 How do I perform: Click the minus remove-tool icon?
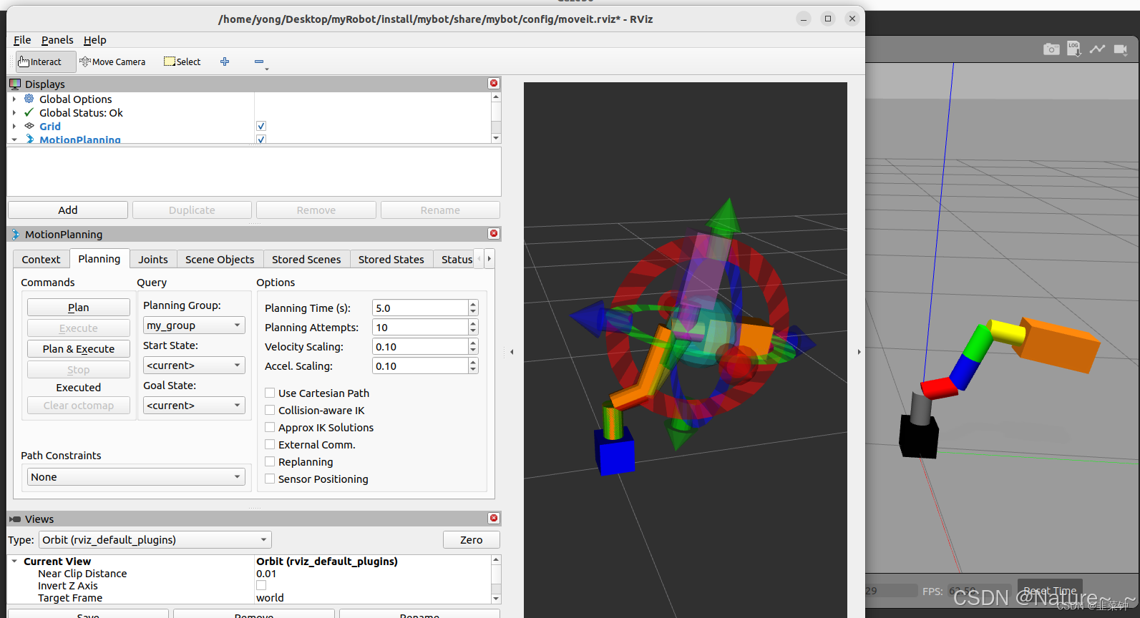coord(259,62)
